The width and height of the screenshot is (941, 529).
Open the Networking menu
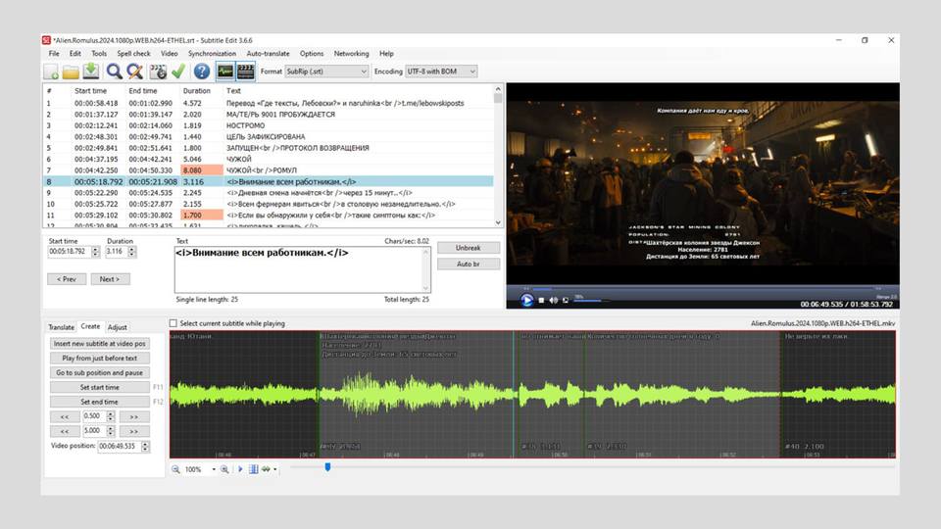tap(351, 53)
